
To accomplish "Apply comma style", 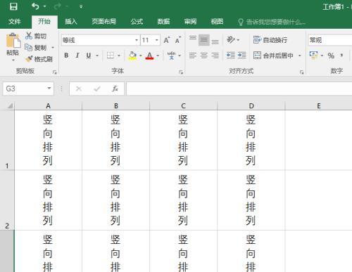I will (341, 56).
